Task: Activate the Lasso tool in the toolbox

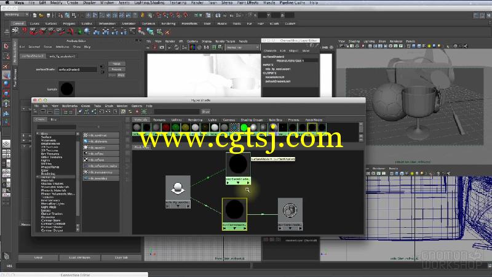Action: click(6, 56)
